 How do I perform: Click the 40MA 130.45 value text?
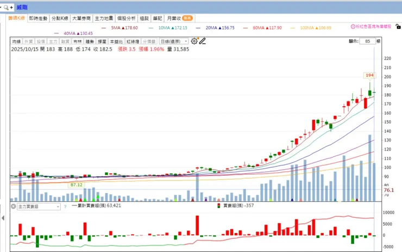coord(78,34)
